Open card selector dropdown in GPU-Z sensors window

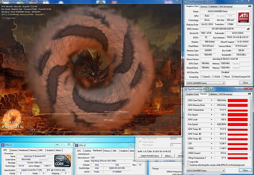(x=224, y=171)
